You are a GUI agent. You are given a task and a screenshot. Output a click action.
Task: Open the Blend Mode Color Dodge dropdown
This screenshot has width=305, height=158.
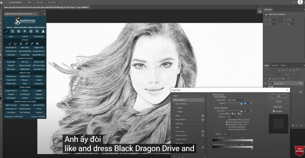pos(235,100)
